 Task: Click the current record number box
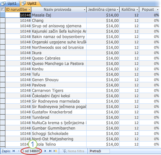pyautogui.click(x=31, y=151)
